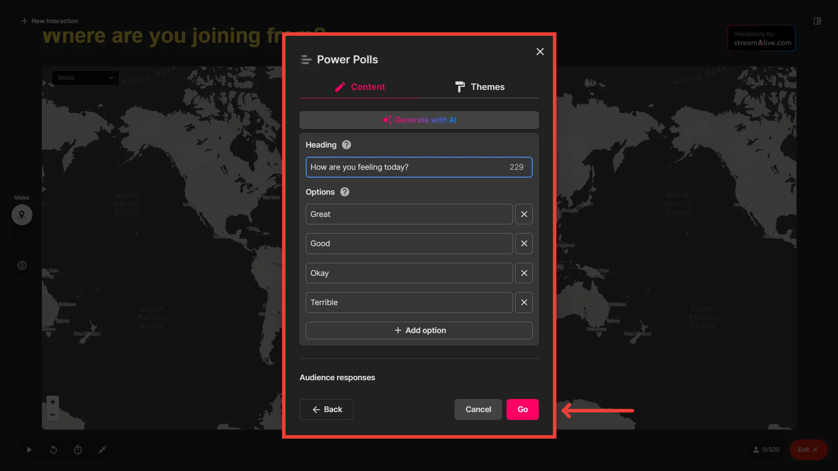Screen dimensions: 838x471
Task: Click Generate with AI button
Action: click(x=419, y=120)
